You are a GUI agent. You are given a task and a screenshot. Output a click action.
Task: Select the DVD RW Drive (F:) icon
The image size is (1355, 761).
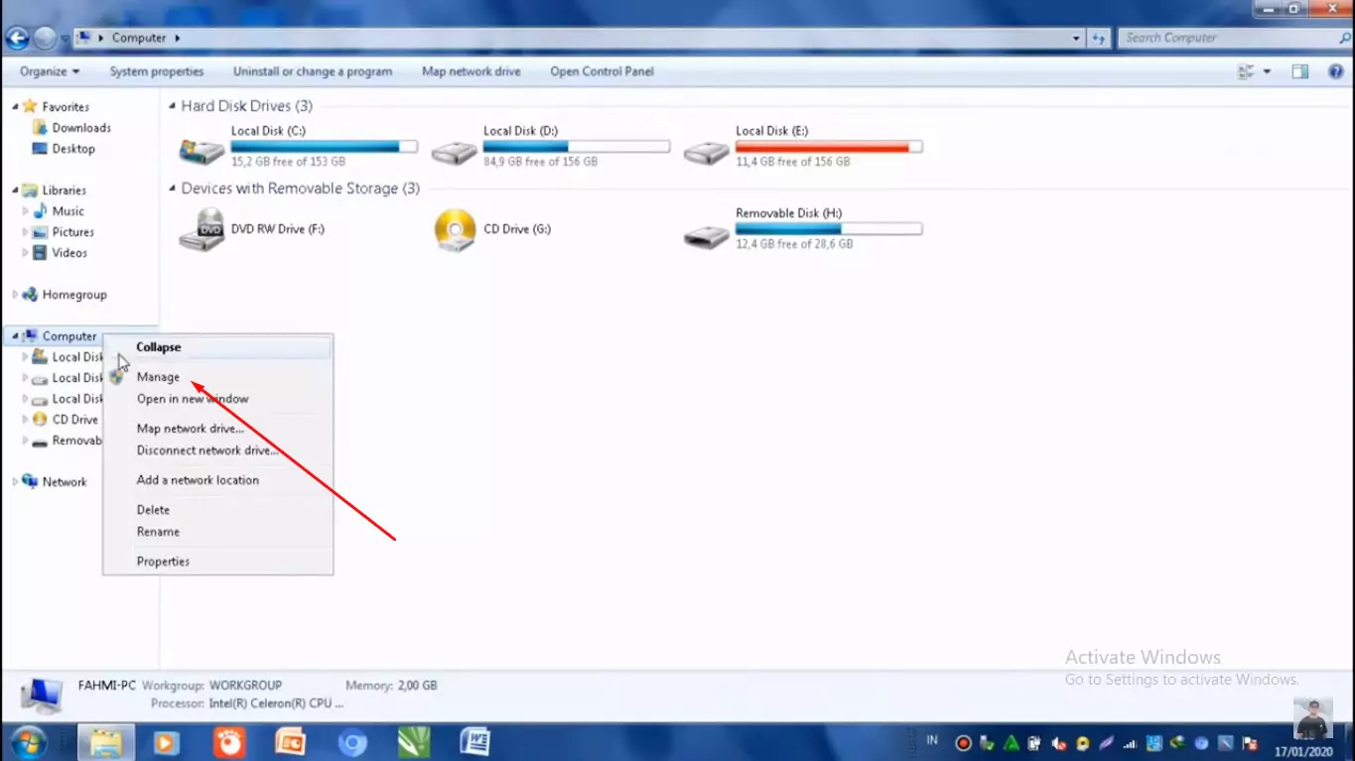(202, 230)
